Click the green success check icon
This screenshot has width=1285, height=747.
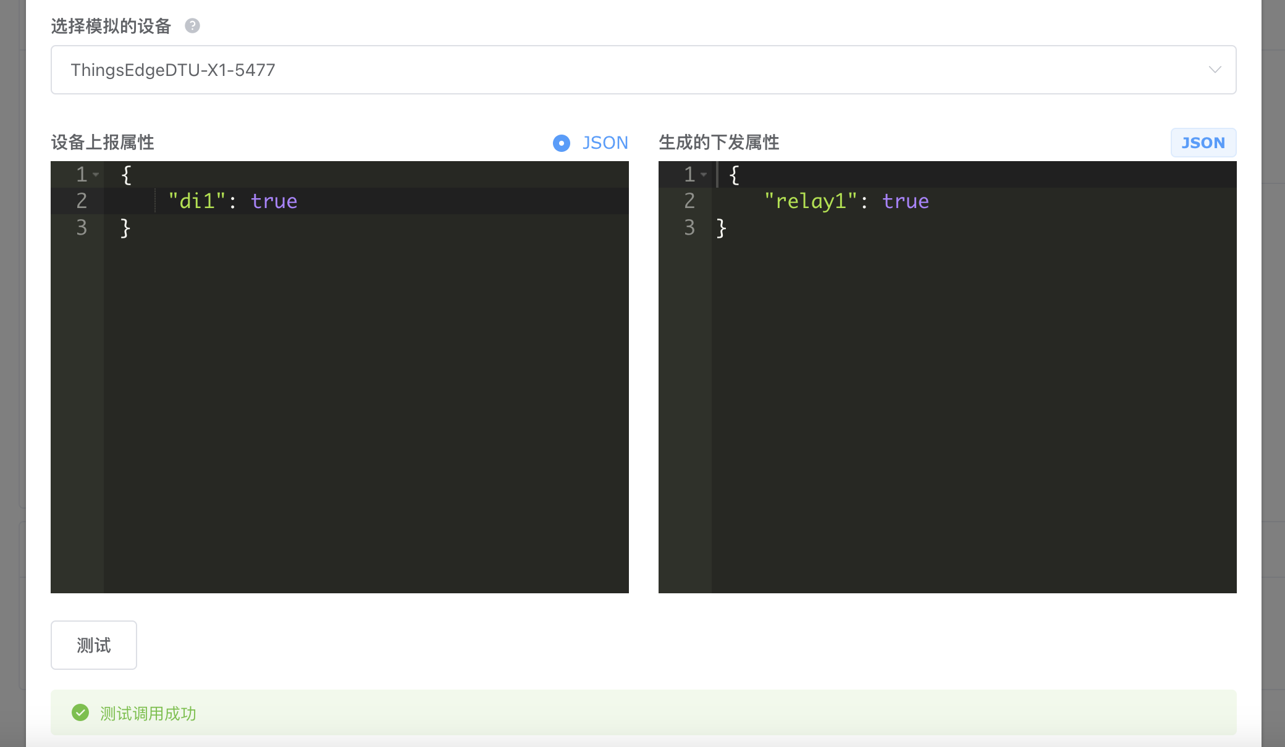80,712
